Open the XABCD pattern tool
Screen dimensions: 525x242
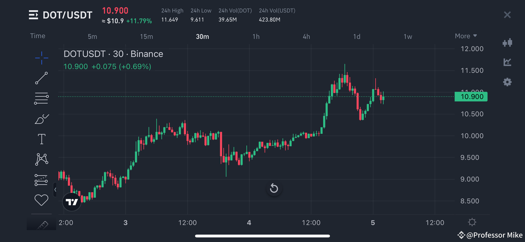pos(41,159)
